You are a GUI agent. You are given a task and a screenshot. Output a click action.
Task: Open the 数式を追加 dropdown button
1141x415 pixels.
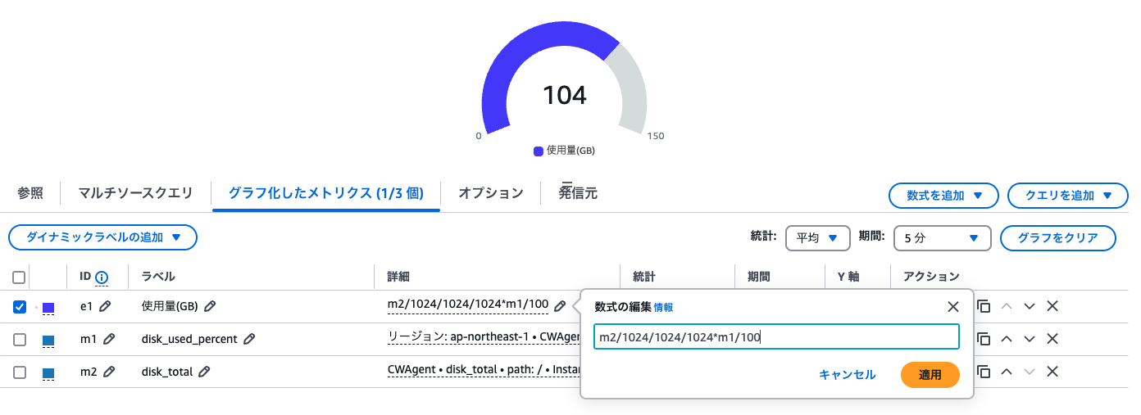(943, 196)
